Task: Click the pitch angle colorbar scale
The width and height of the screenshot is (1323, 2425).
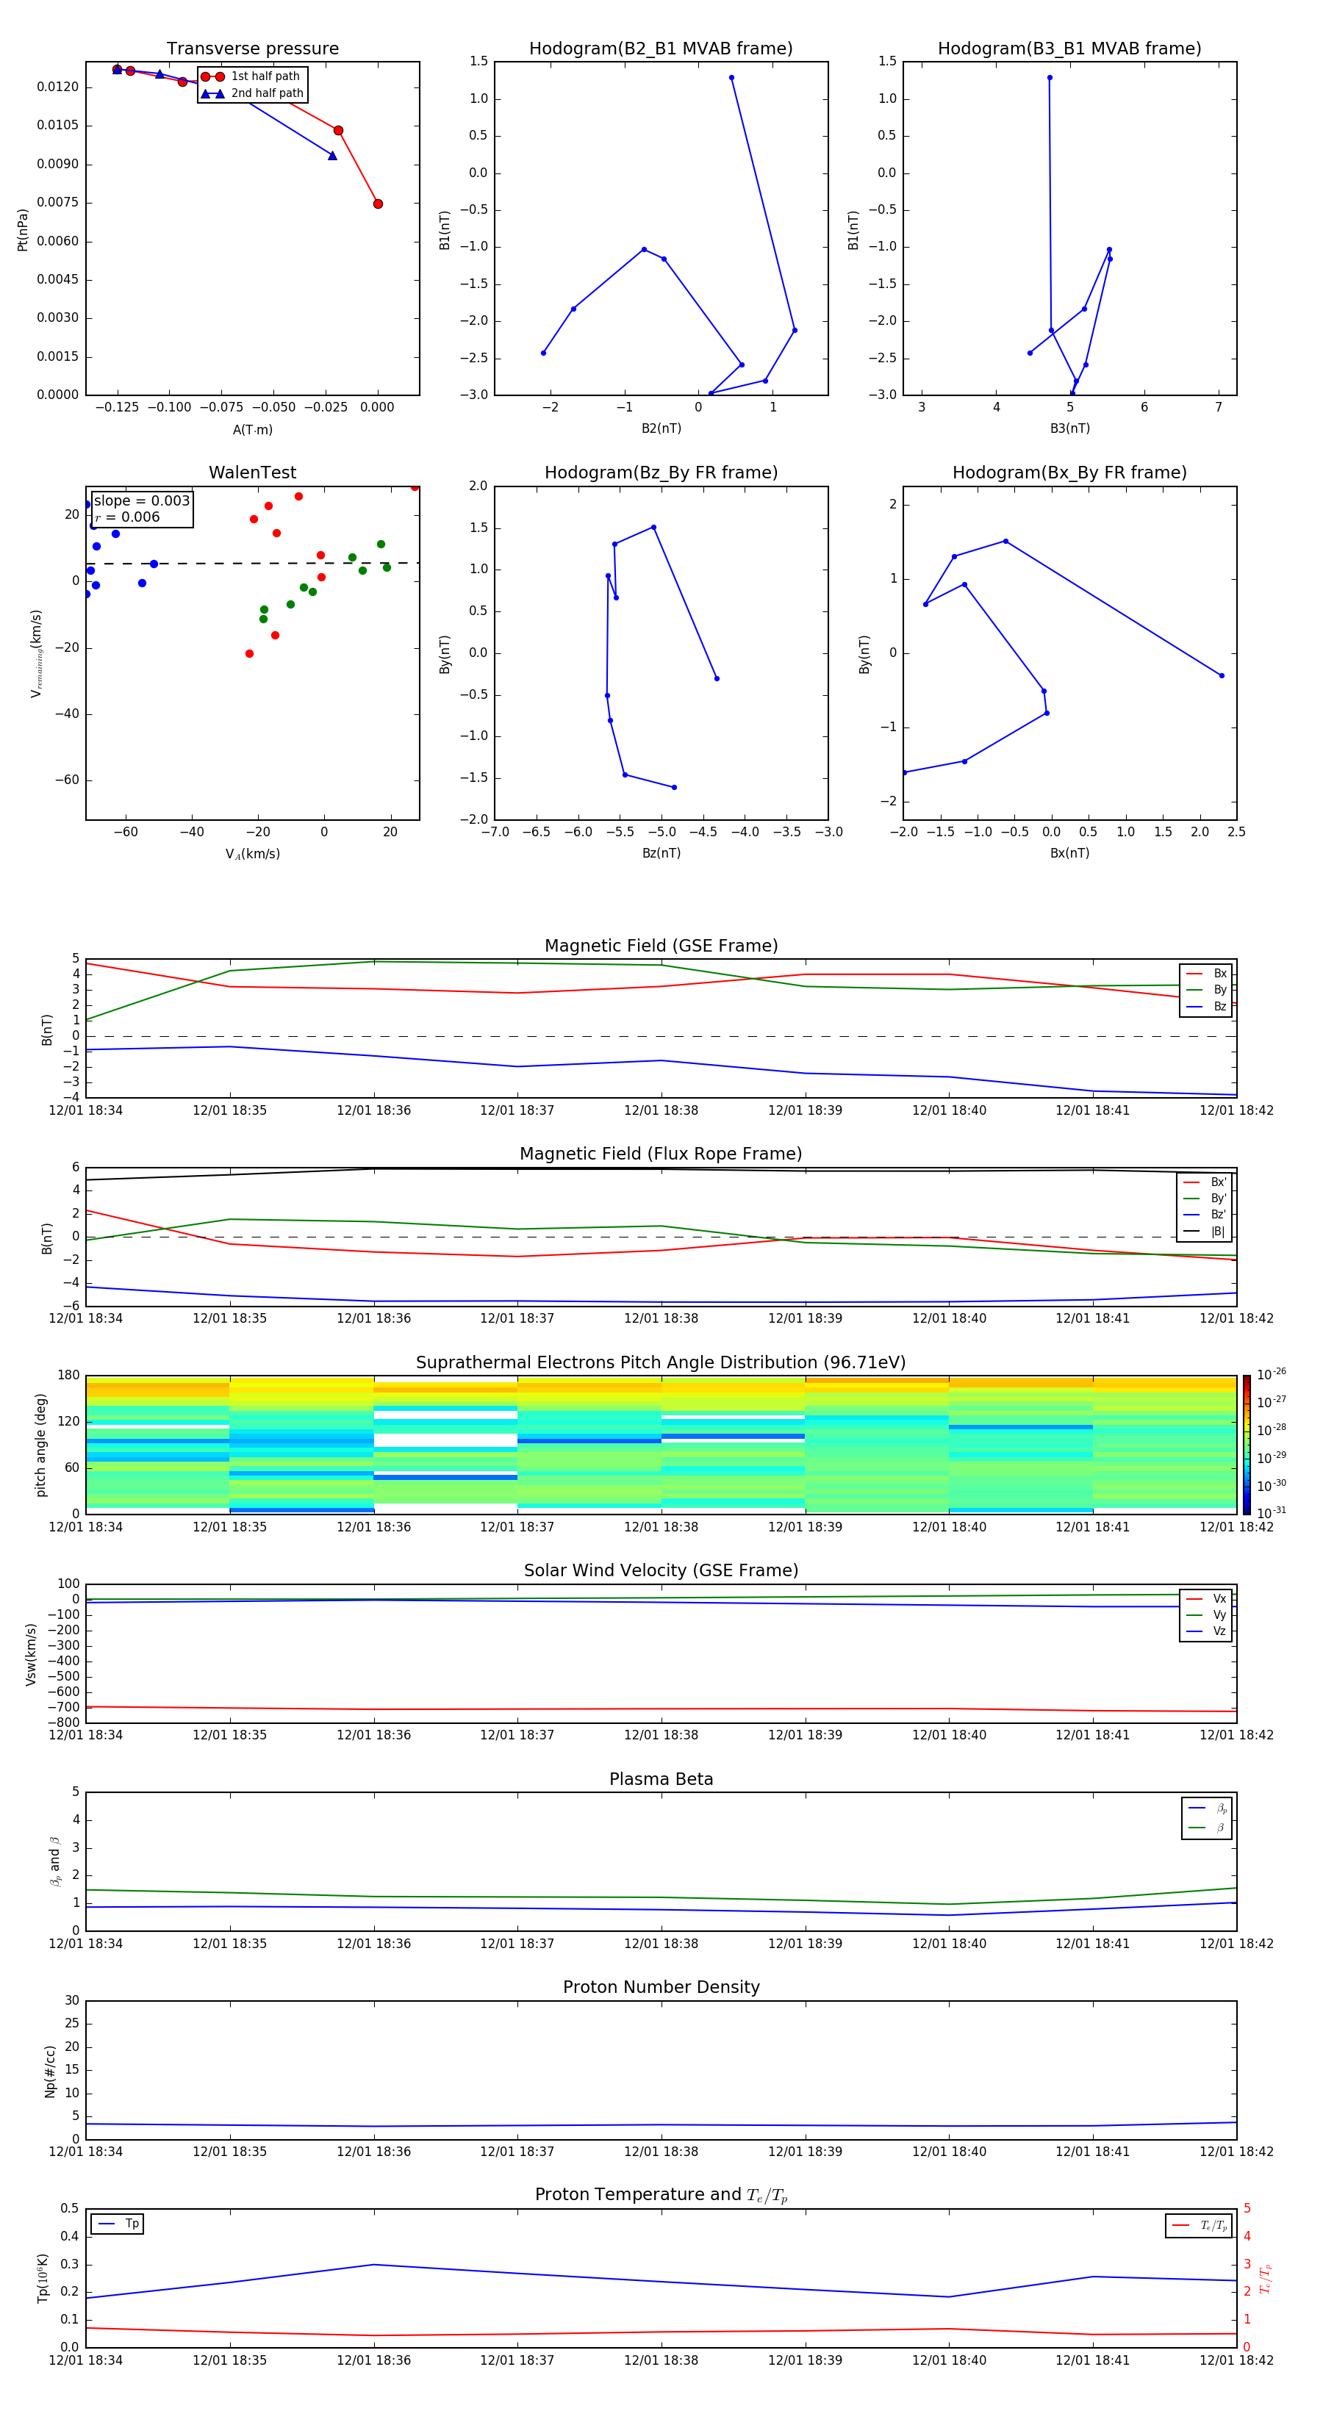Action: click(1247, 1445)
